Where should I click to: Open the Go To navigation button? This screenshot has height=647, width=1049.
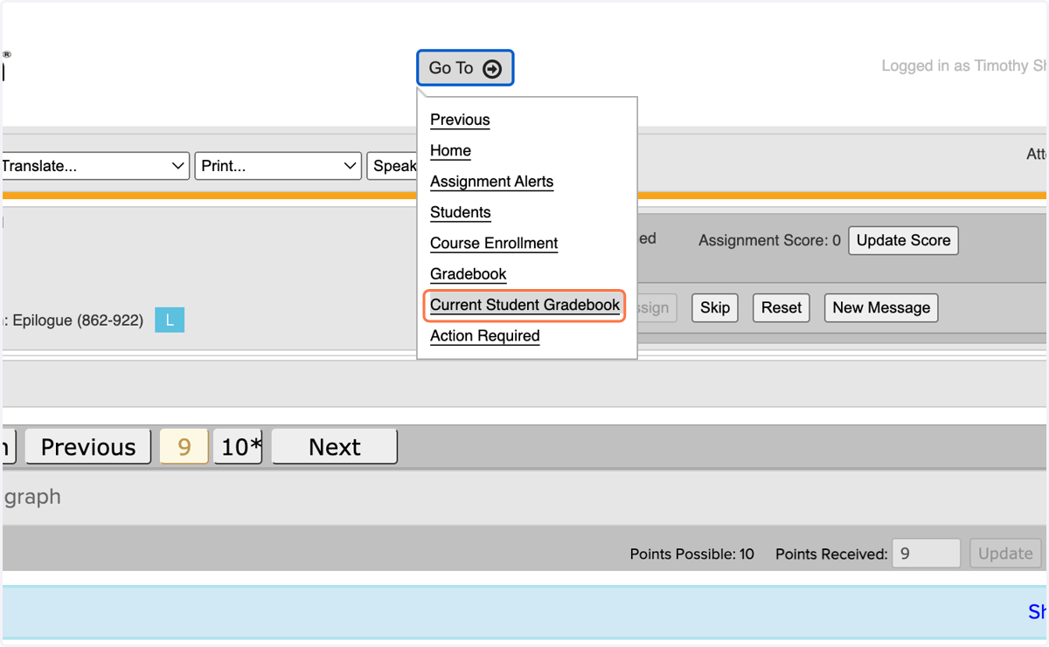[x=465, y=68]
